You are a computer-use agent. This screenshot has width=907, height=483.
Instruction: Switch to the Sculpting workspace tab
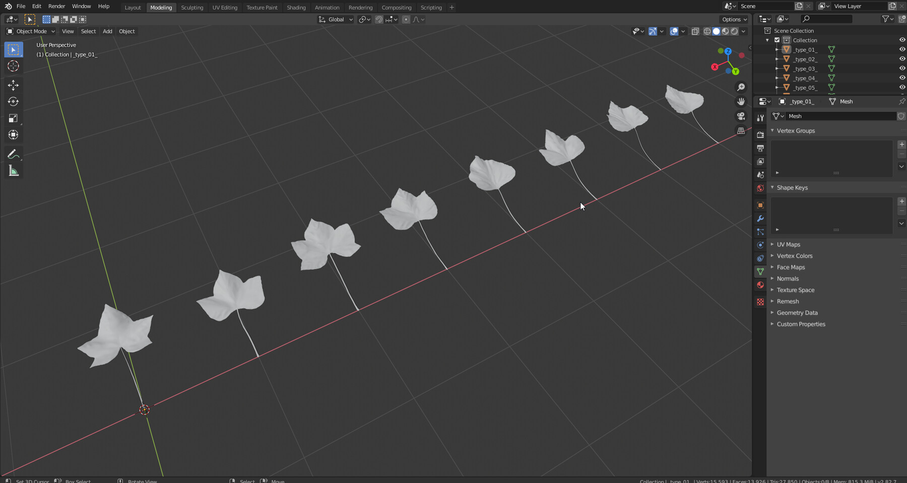[192, 7]
